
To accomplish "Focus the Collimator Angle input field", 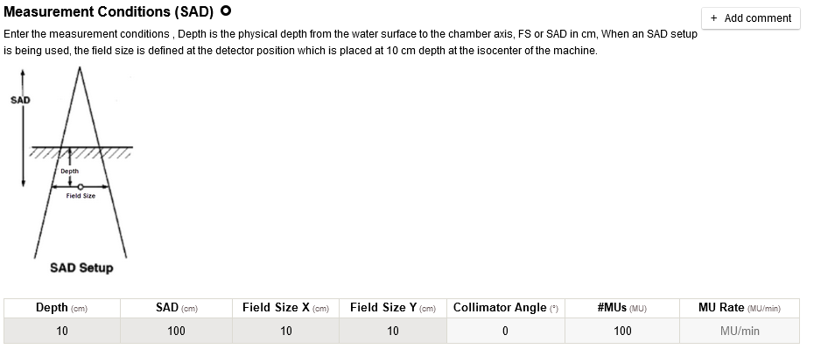I will 505,331.
